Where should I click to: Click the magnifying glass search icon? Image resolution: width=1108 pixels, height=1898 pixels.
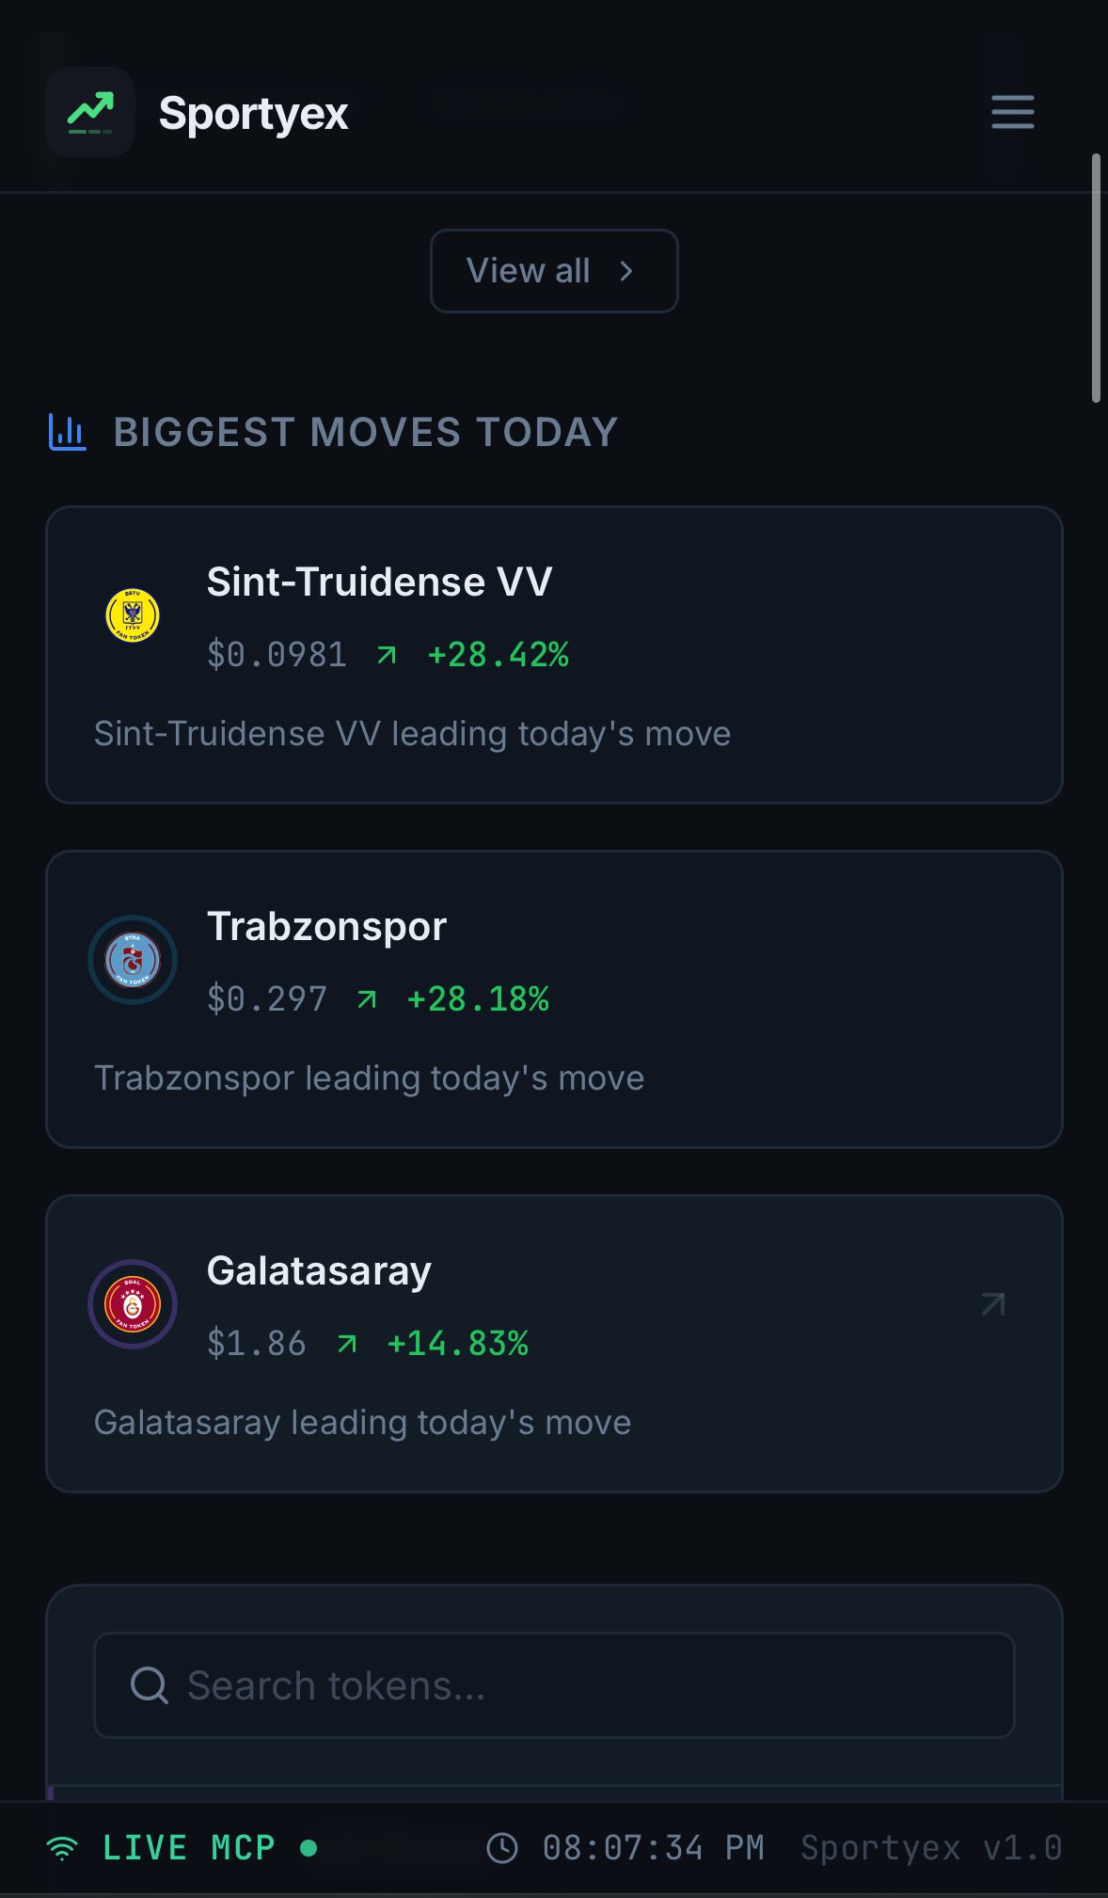point(149,1685)
